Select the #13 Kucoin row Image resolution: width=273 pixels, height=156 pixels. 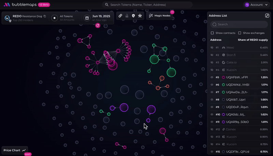pos(239,137)
